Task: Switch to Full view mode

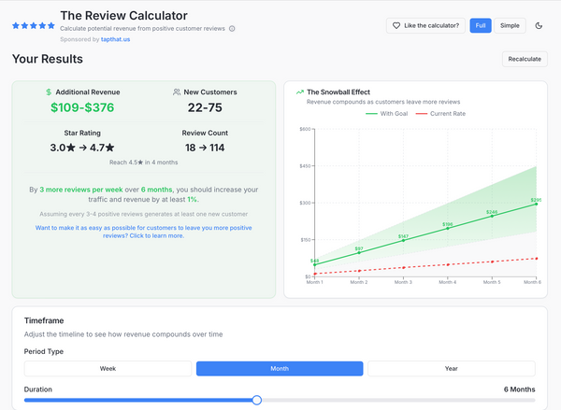Action: [x=480, y=25]
